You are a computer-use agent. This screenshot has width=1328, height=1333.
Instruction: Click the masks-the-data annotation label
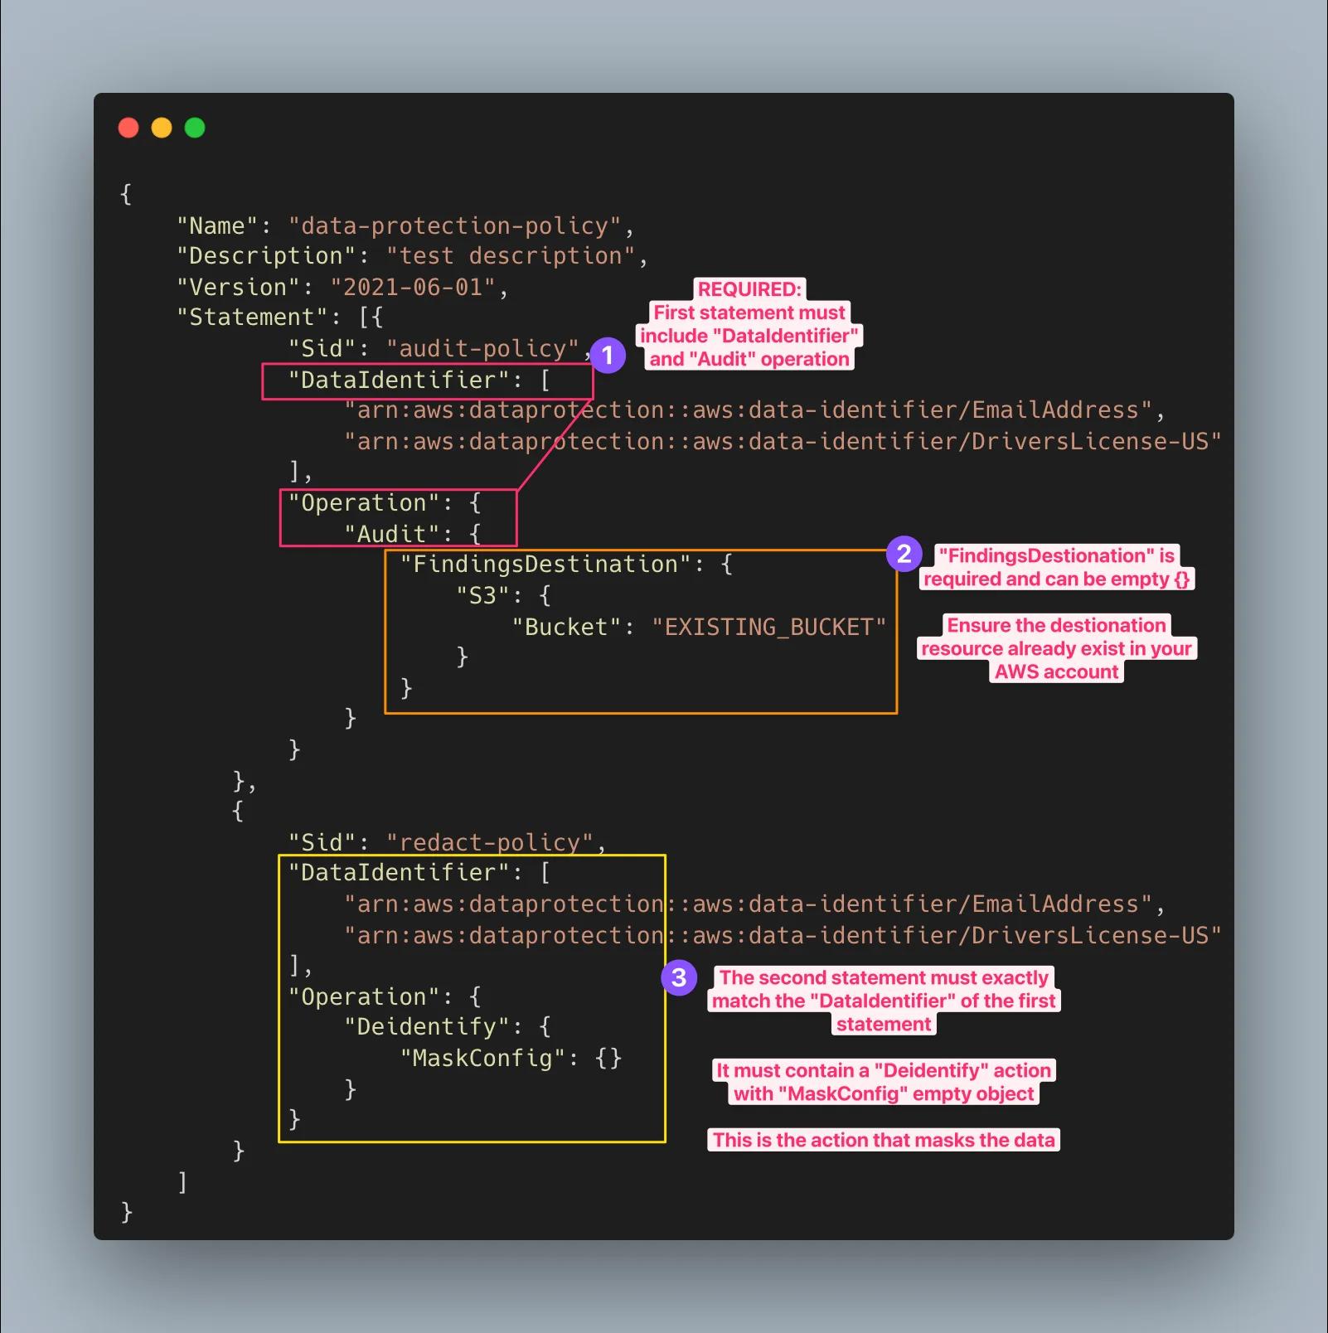884,1140
